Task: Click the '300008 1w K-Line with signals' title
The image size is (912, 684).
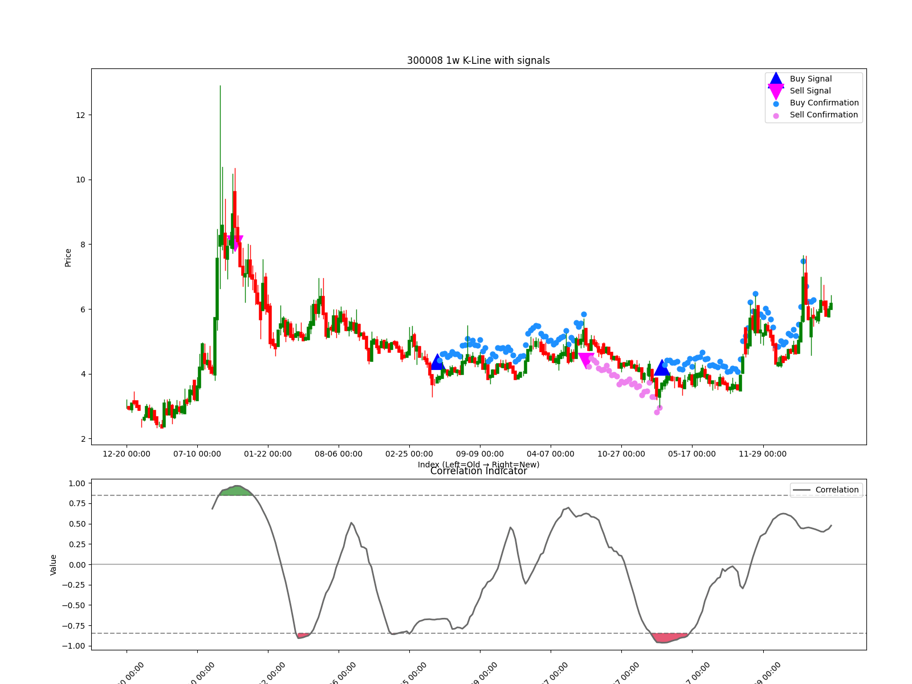Action: coord(478,60)
